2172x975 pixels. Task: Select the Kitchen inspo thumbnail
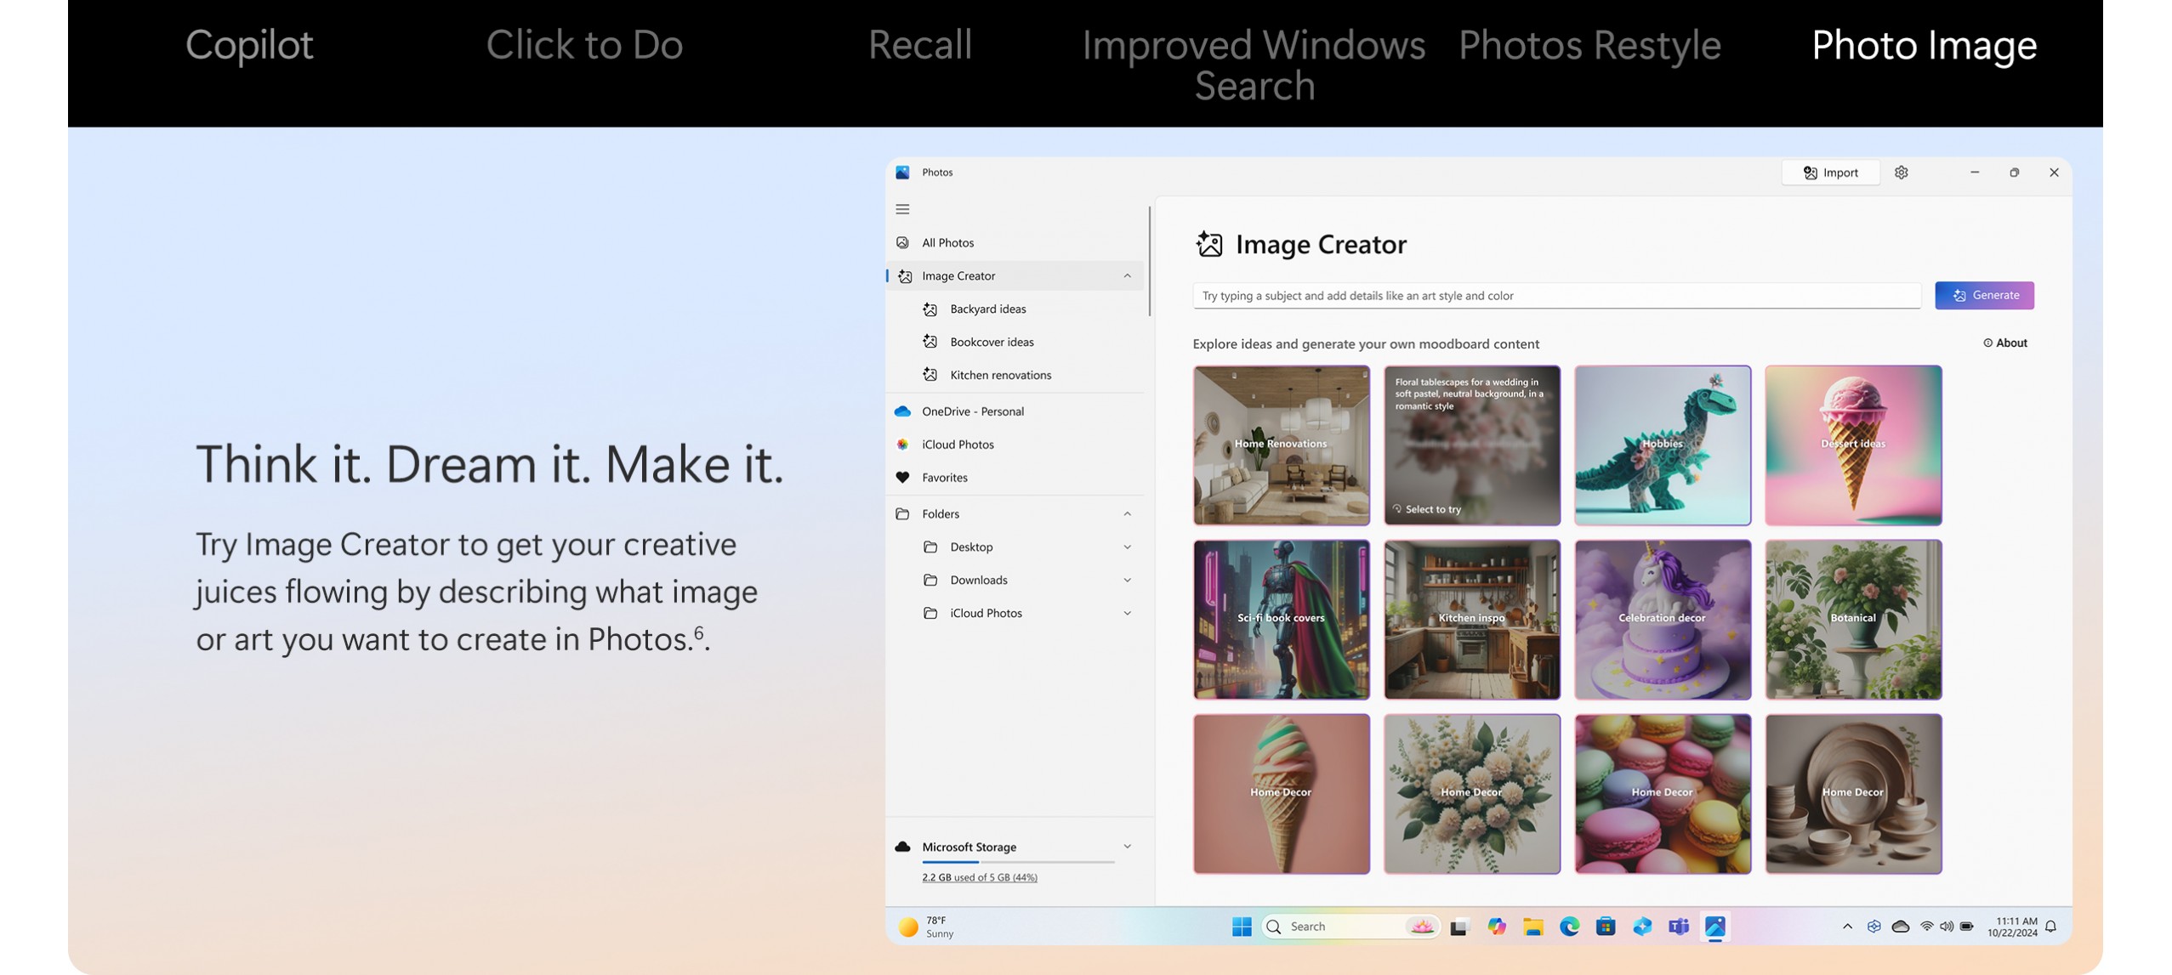tap(1471, 620)
